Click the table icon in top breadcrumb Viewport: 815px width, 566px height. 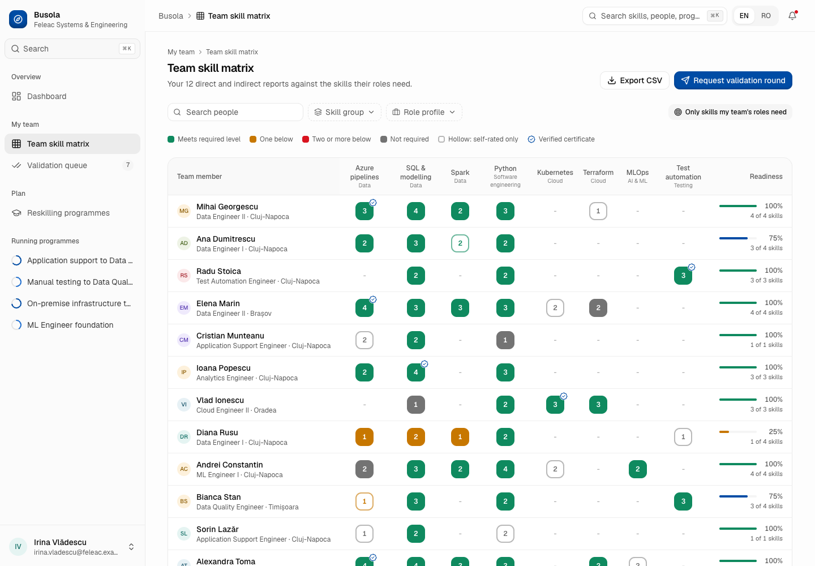coord(200,16)
